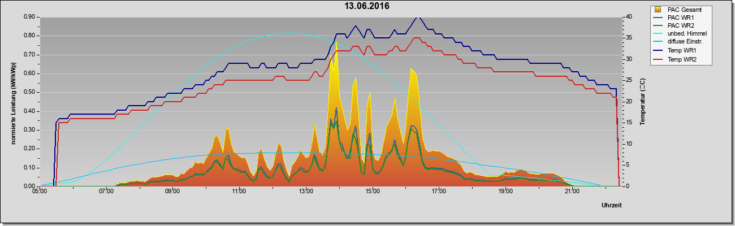Click the 0.90 value on left axis

[29, 17]
